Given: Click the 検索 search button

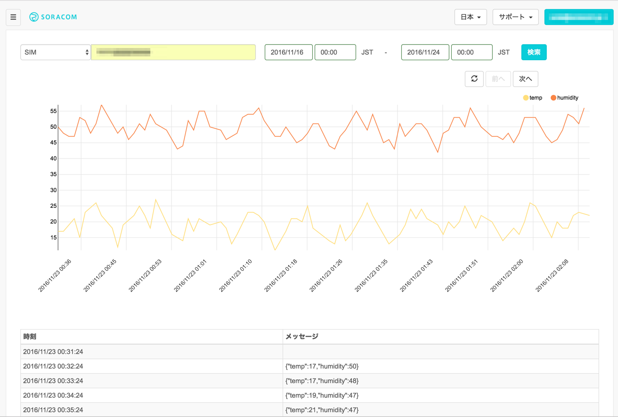Looking at the screenshot, I should [534, 52].
